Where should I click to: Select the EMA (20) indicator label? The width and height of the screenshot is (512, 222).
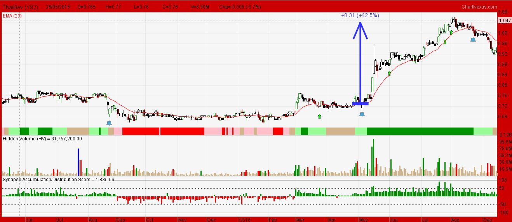point(12,16)
